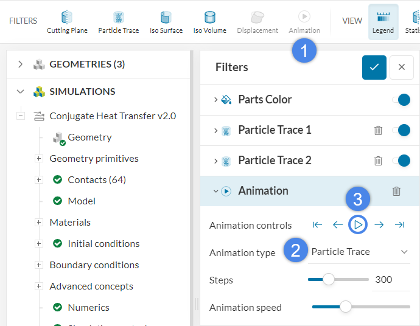This screenshot has height=326, width=420.
Task: Click the Animation speed slider handle
Action: (x=346, y=307)
